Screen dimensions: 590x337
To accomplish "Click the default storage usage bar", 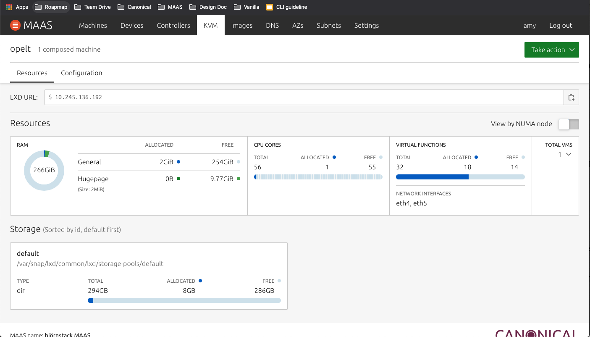I will click(184, 300).
